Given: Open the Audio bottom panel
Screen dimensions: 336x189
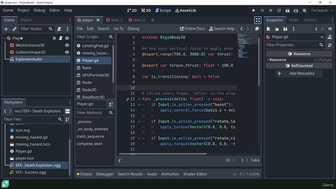Looking at the screenshot, I should pos(152,174).
